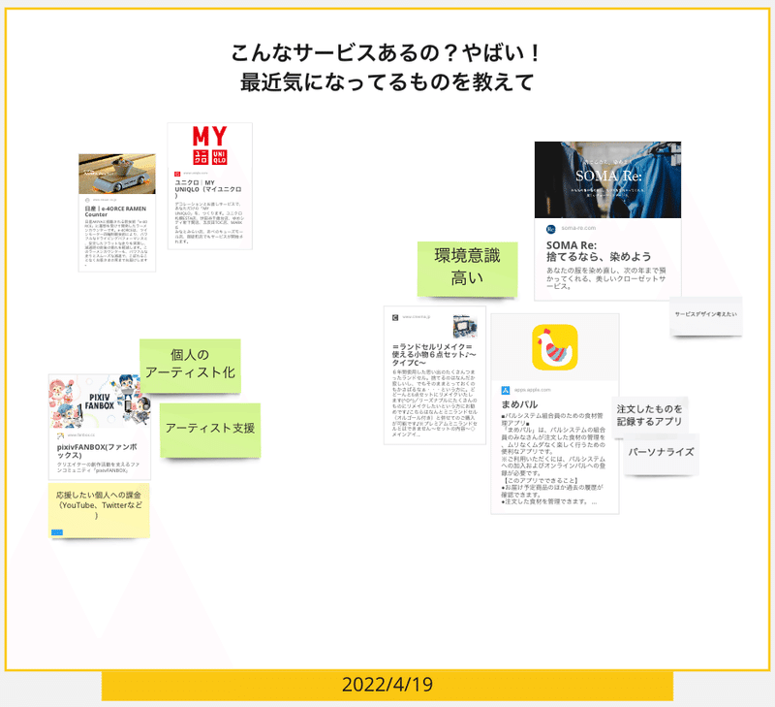Click the pixivFANBOX description クリエイターの創作活動を支える
Image resolution: width=775 pixels, height=707 pixels.
(x=98, y=467)
